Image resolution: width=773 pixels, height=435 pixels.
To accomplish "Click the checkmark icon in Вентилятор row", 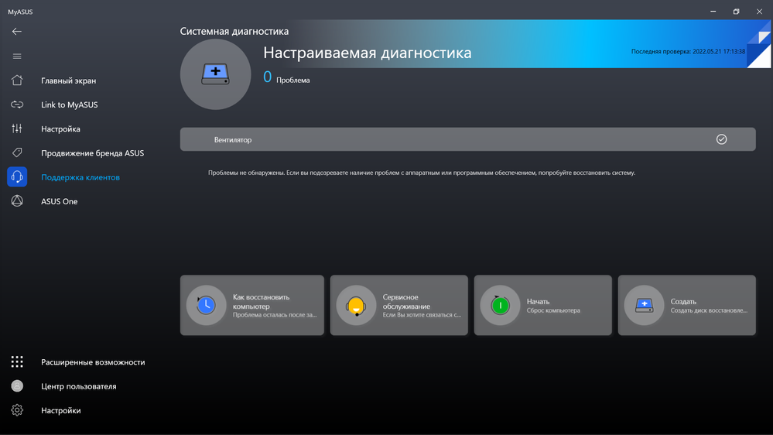I will (721, 139).
